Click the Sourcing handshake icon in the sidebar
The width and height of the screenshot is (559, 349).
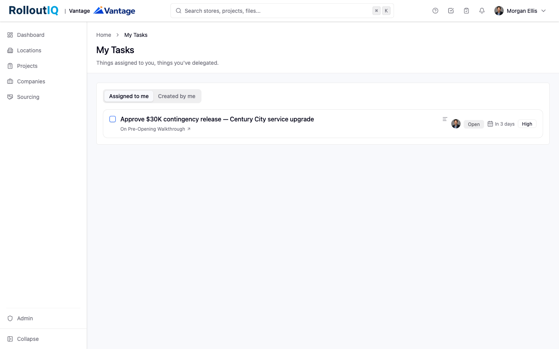coord(10,97)
